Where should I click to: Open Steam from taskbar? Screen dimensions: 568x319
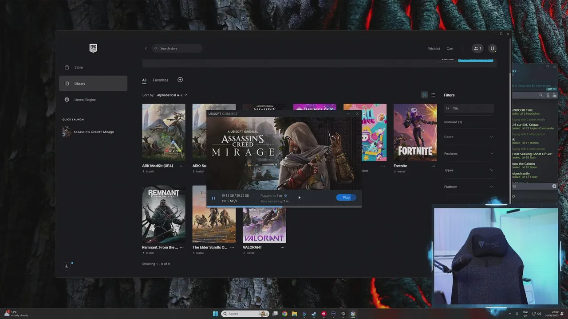pos(314,314)
